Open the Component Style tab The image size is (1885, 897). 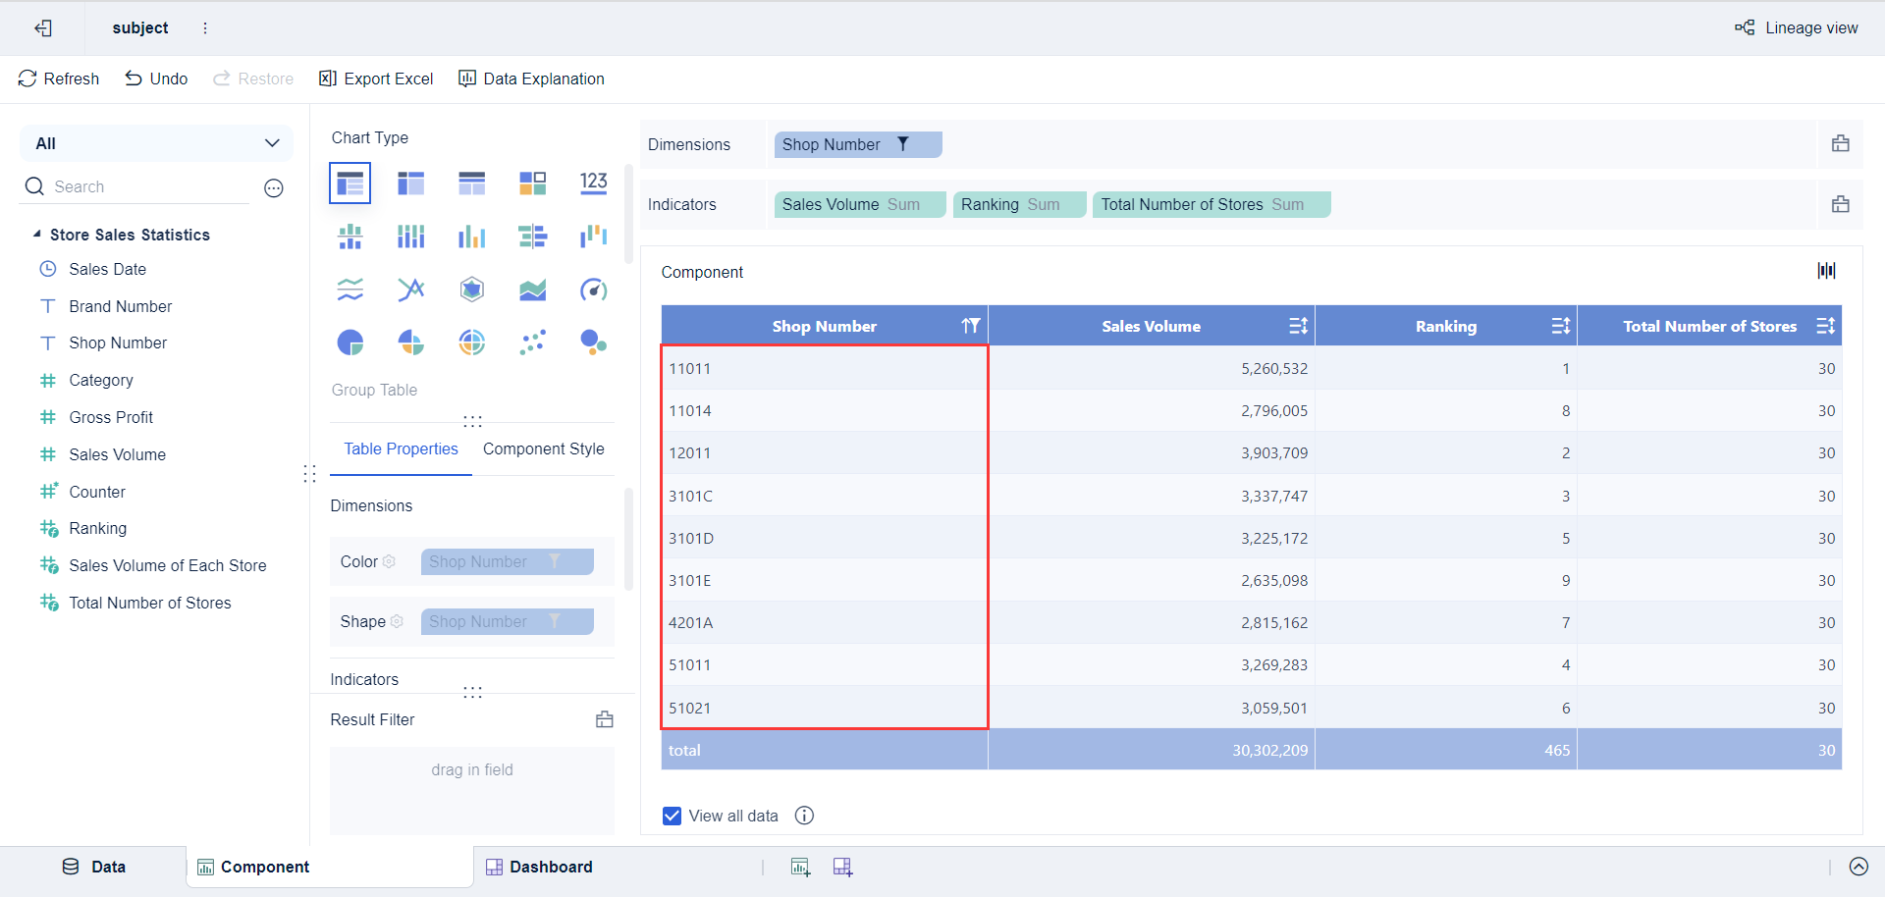(x=543, y=448)
